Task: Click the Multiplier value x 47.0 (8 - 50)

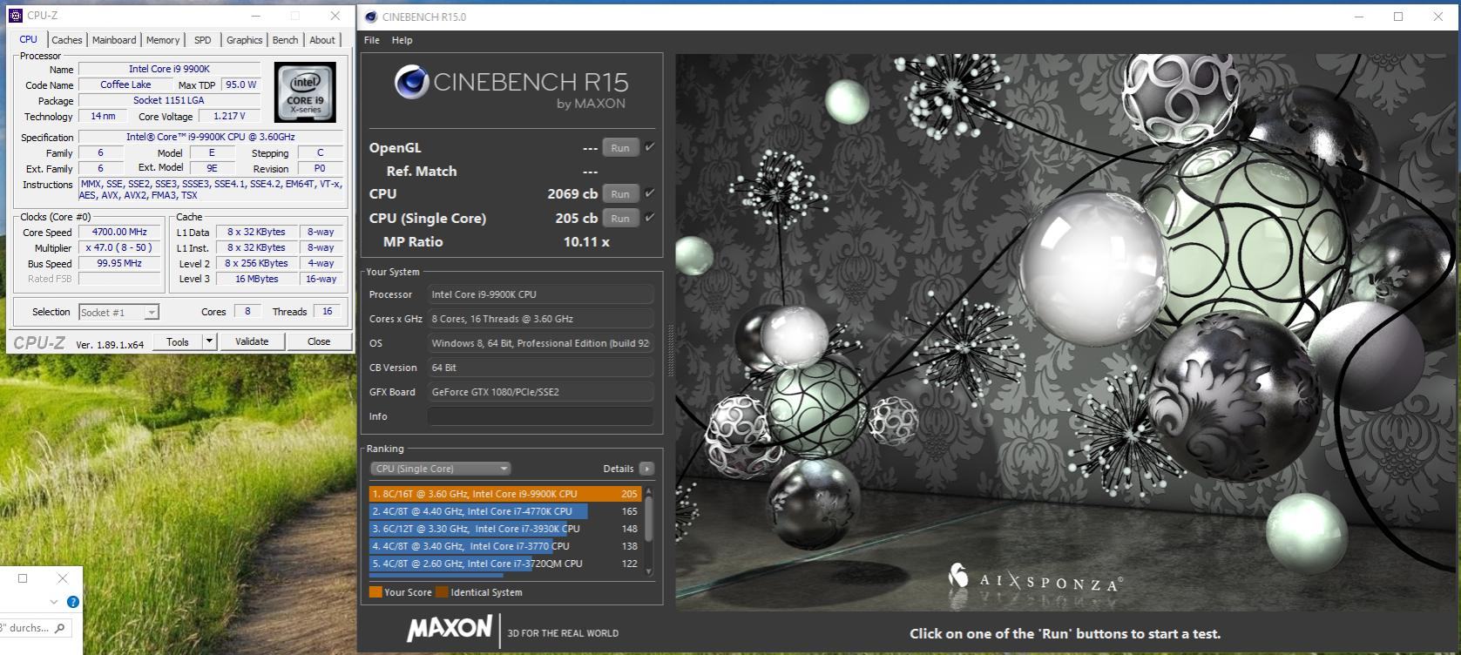Action: [119, 247]
